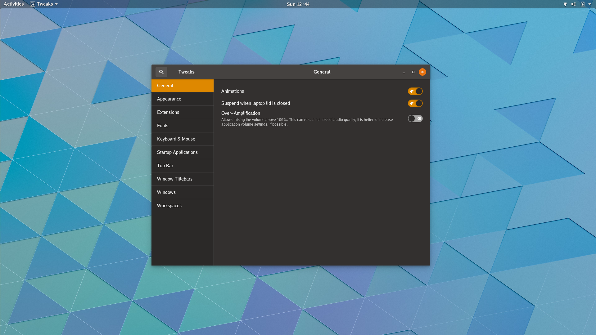Click the battery indicator icon
This screenshot has height=335, width=596.
[582, 4]
